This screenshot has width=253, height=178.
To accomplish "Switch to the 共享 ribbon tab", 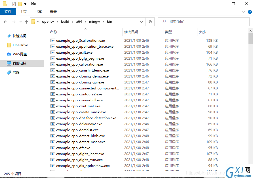I will [x=38, y=12].
